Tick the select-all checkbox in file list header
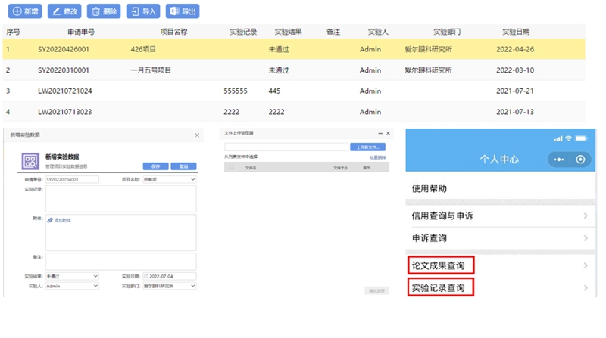The image size is (606, 338). (232, 167)
